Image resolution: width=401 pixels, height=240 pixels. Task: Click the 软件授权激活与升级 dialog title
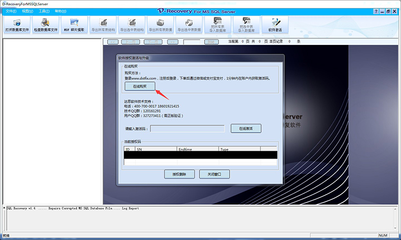click(x=133, y=58)
